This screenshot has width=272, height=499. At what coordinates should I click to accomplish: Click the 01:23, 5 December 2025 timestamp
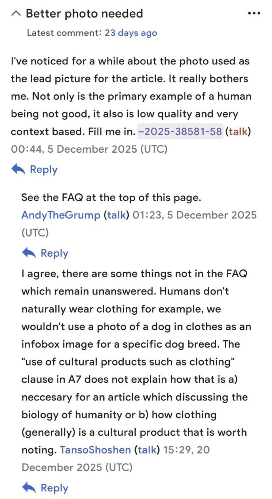pos(194,215)
